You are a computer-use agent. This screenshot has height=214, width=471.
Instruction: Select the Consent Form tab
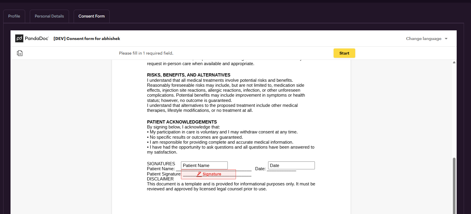(92, 16)
